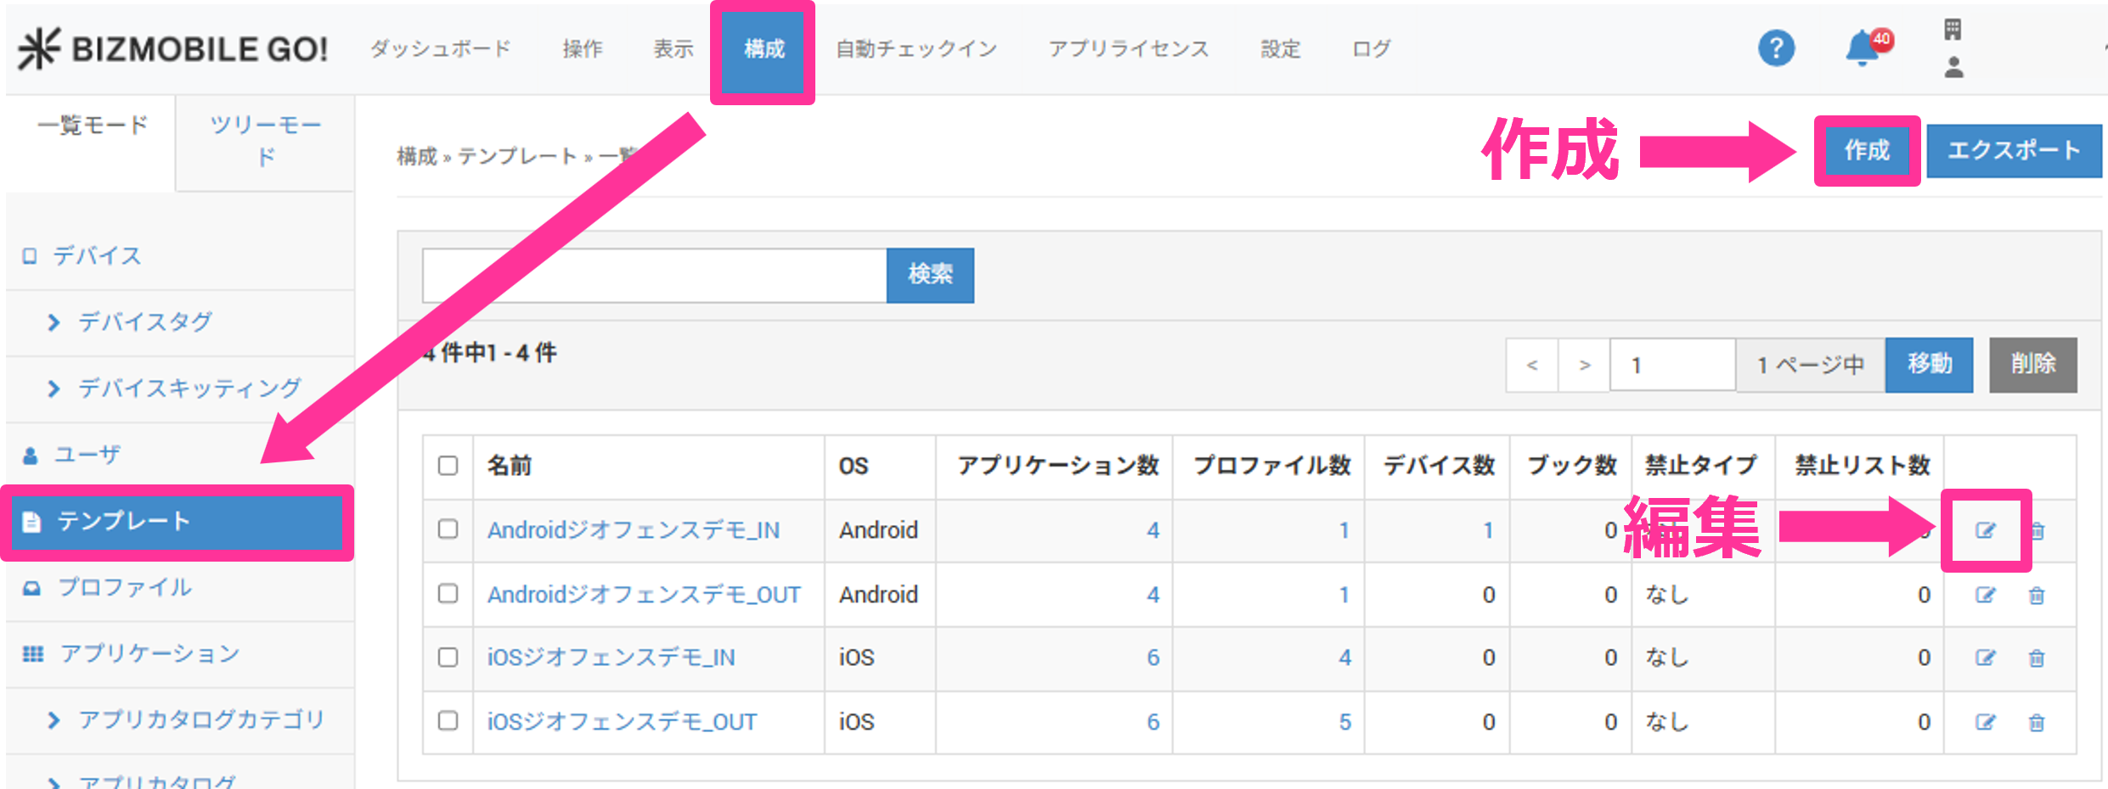This screenshot has width=2108, height=789.
Task: Click the エクスポート button
Action: click(2013, 151)
